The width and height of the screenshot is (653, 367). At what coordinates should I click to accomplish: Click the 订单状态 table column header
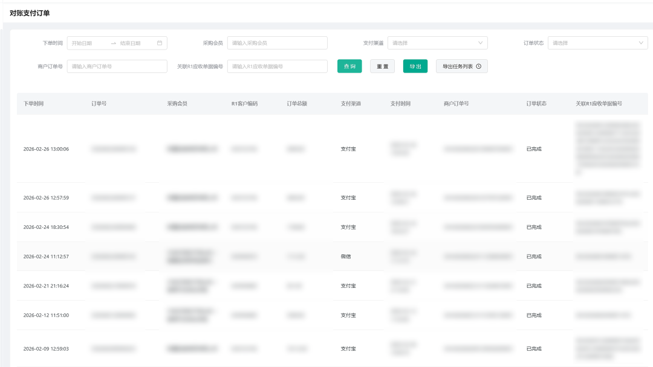pos(536,104)
